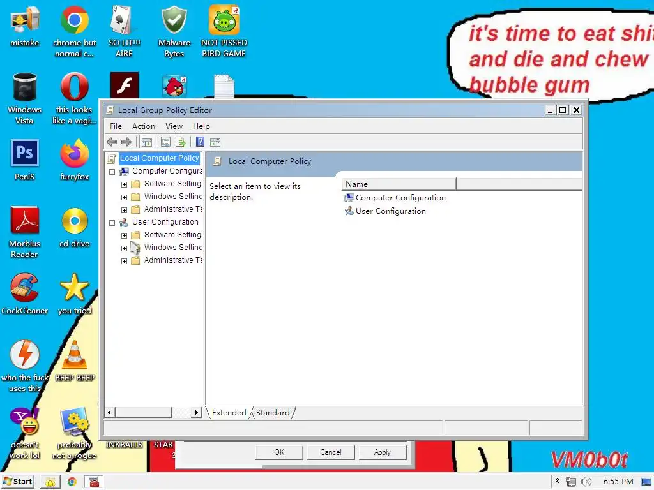Click the Back arrow in the toolbar
Image resolution: width=654 pixels, height=490 pixels.
pyautogui.click(x=112, y=142)
